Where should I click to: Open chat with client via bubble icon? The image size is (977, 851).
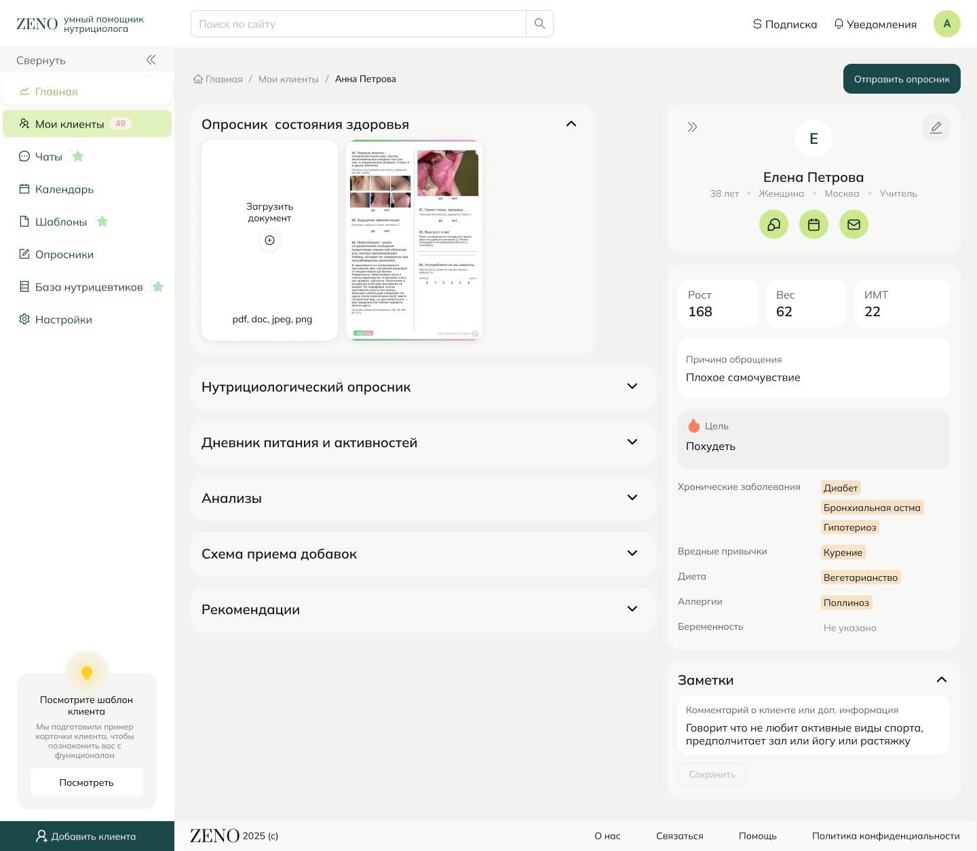pyautogui.click(x=773, y=225)
